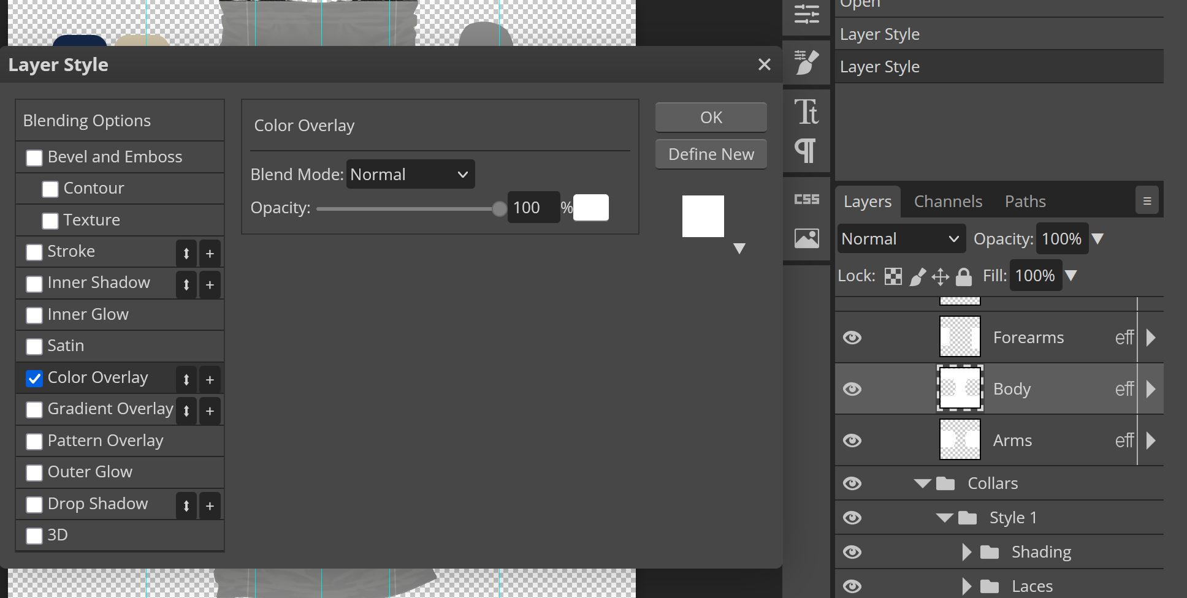Enable the Drop Shadow checkbox
The width and height of the screenshot is (1187, 598).
[34, 505]
